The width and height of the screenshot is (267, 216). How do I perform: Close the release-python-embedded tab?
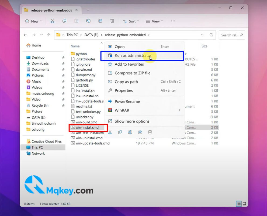(x=77, y=10)
